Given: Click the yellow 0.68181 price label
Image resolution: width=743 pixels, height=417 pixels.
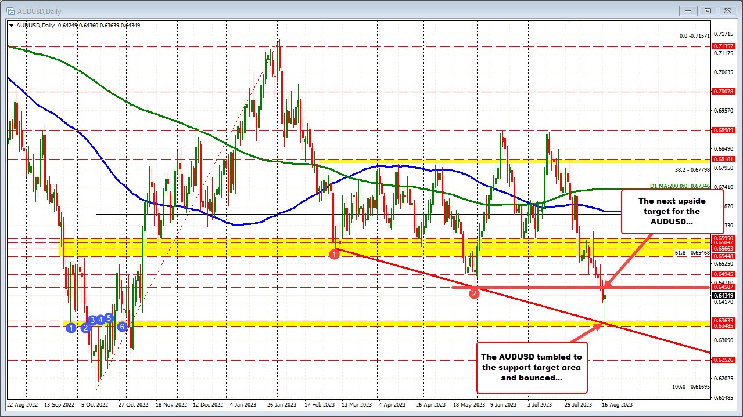Looking at the screenshot, I should coord(723,159).
